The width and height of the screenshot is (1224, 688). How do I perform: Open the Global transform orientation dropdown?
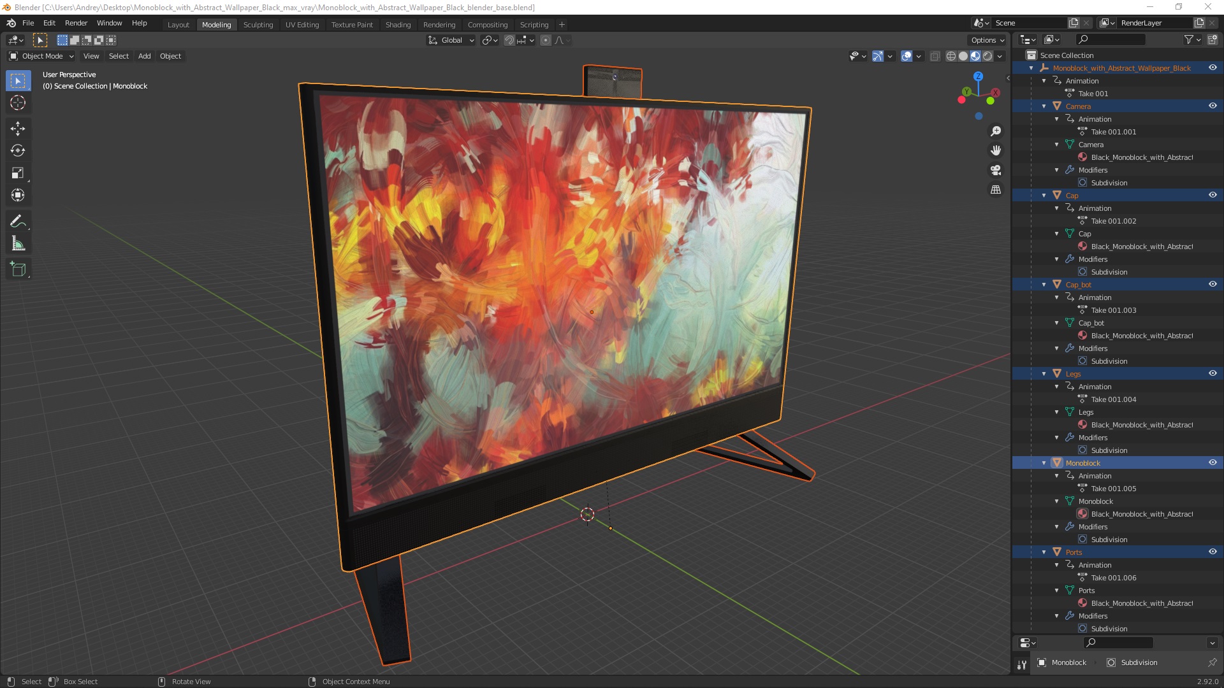point(451,40)
